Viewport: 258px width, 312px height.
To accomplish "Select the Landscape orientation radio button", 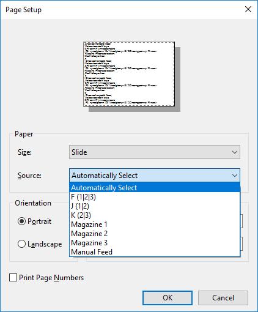I will coord(21,244).
